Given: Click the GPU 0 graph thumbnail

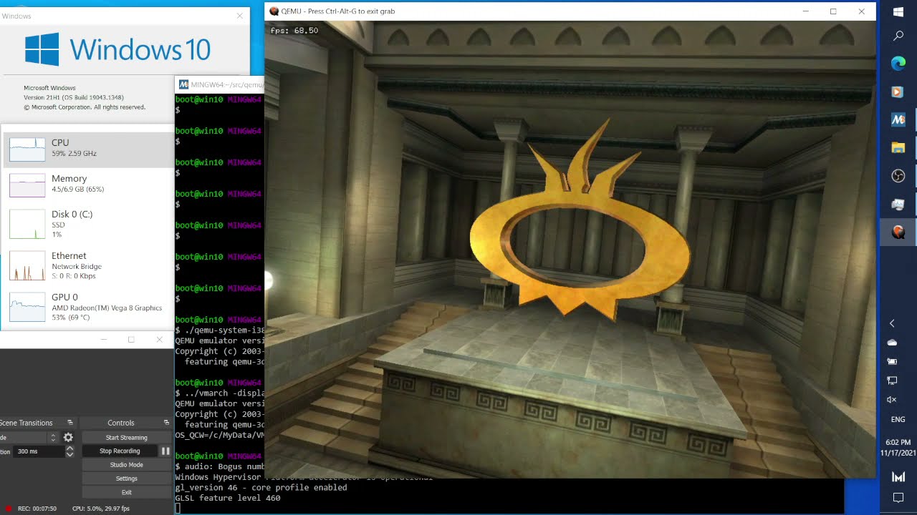Looking at the screenshot, I should tap(27, 307).
